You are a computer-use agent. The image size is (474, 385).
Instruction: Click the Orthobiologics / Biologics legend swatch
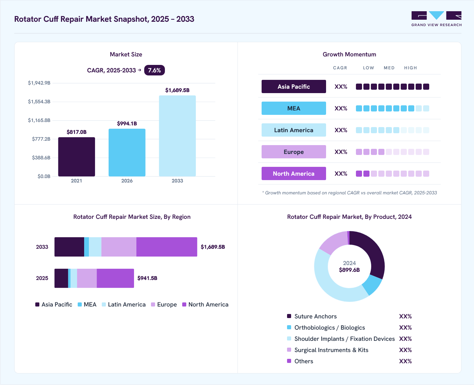click(x=289, y=327)
